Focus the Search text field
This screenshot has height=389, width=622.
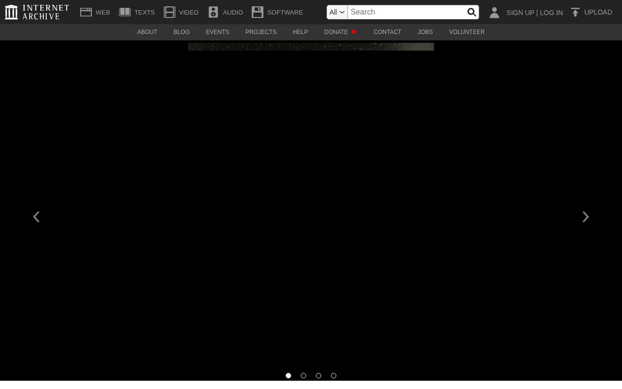(406, 12)
